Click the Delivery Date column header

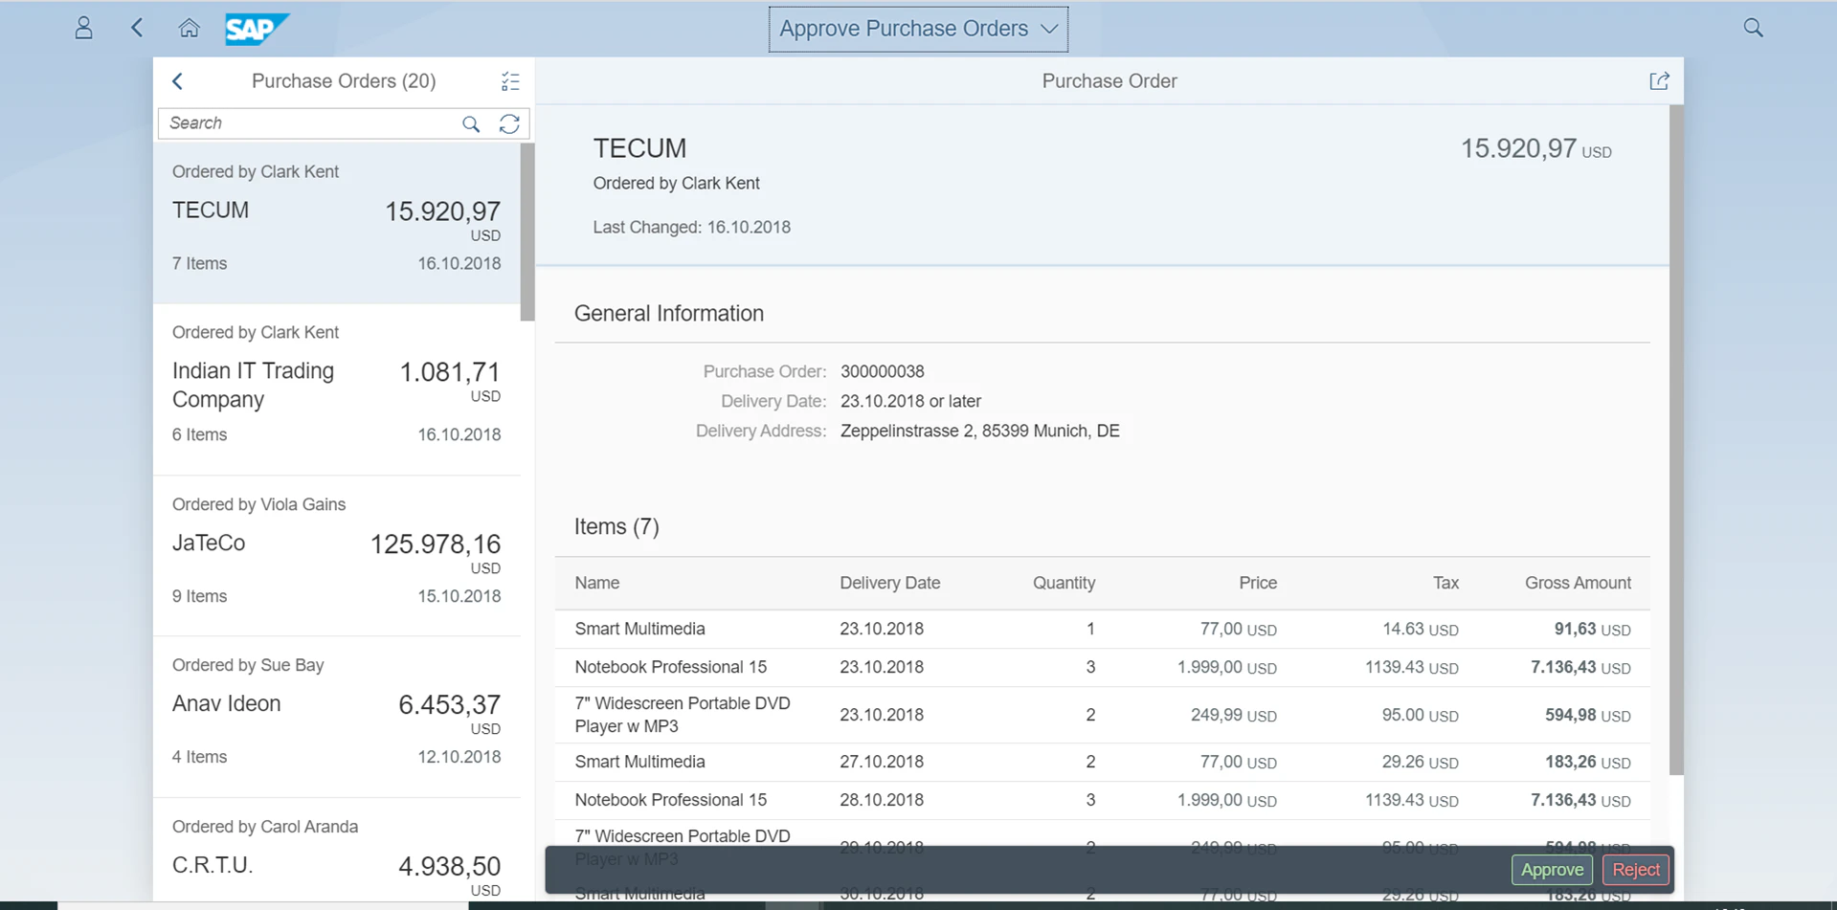890,583
